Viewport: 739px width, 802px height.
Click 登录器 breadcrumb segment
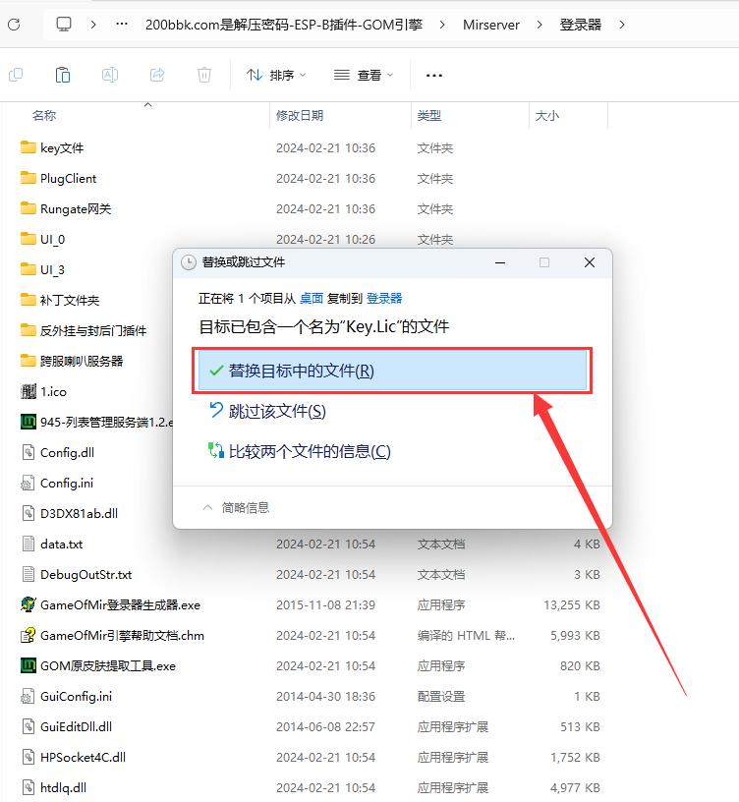[x=581, y=25]
